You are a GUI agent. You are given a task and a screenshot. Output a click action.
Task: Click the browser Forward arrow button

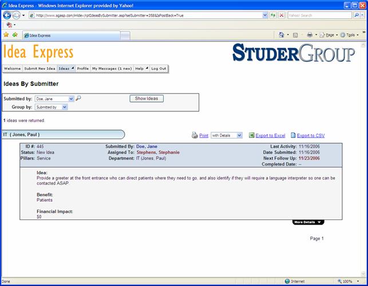coord(16,15)
